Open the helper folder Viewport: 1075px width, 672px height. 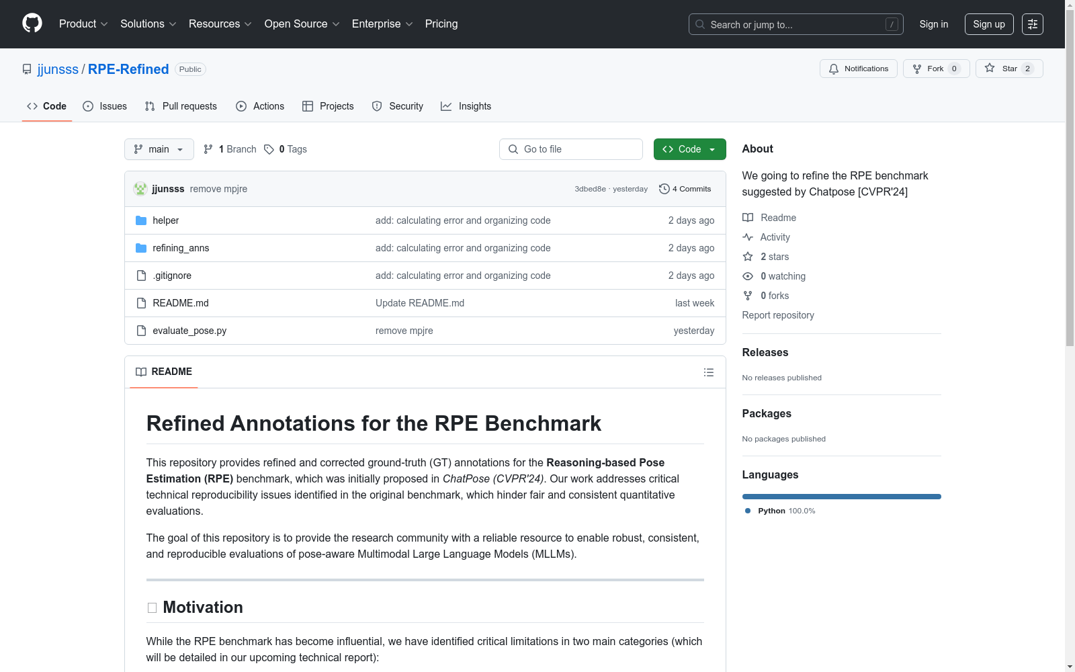[x=165, y=220]
